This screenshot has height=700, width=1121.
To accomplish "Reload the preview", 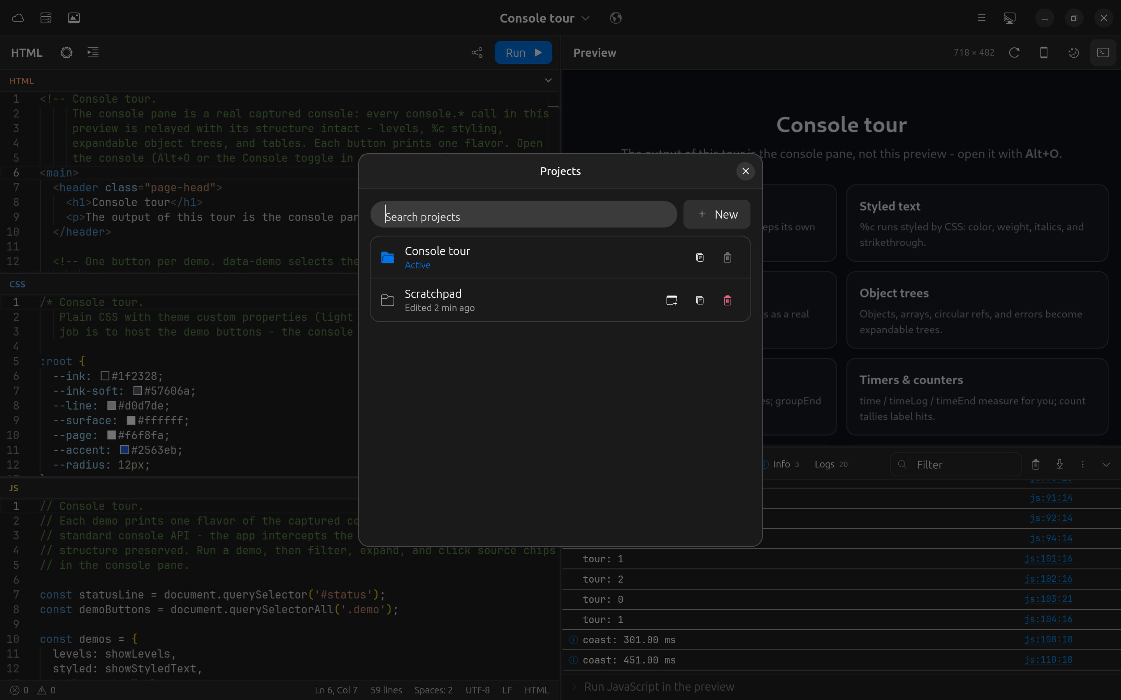I will tap(1014, 52).
